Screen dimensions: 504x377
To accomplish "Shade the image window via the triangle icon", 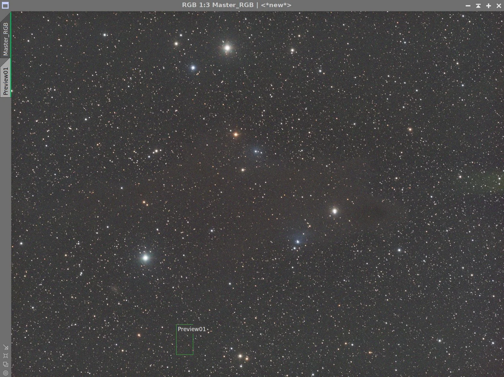I will pos(478,5).
